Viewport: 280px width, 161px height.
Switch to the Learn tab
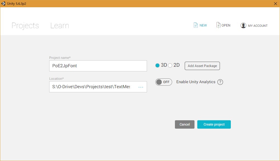60,26
